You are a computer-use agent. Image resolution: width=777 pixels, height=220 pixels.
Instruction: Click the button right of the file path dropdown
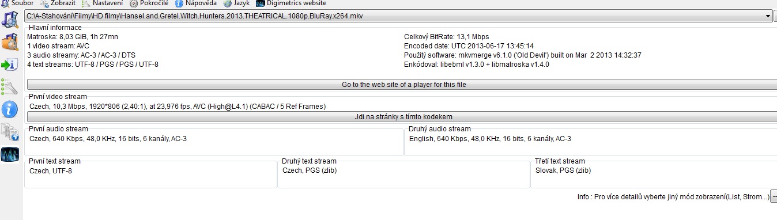click(x=775, y=16)
